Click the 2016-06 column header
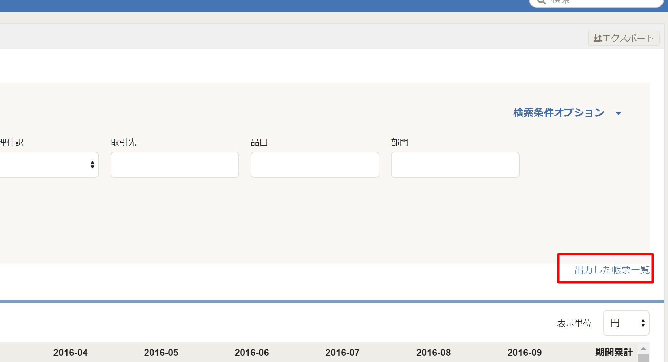Image resolution: width=668 pixels, height=362 pixels. click(x=252, y=353)
